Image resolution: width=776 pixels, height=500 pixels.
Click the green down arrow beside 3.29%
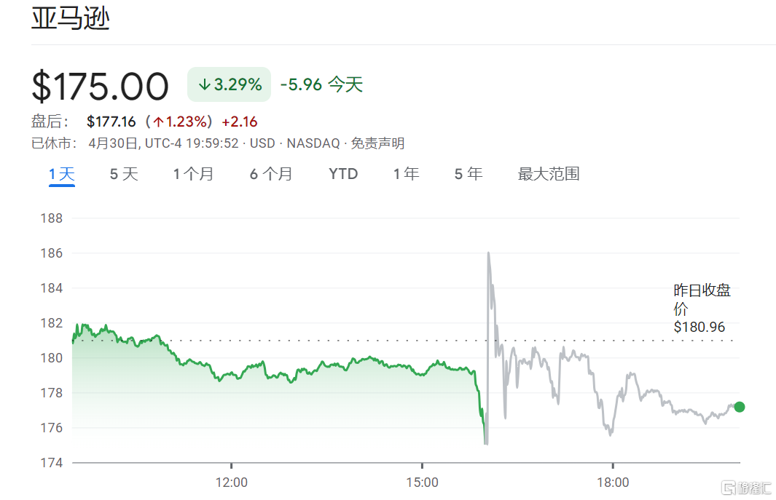[x=205, y=85]
